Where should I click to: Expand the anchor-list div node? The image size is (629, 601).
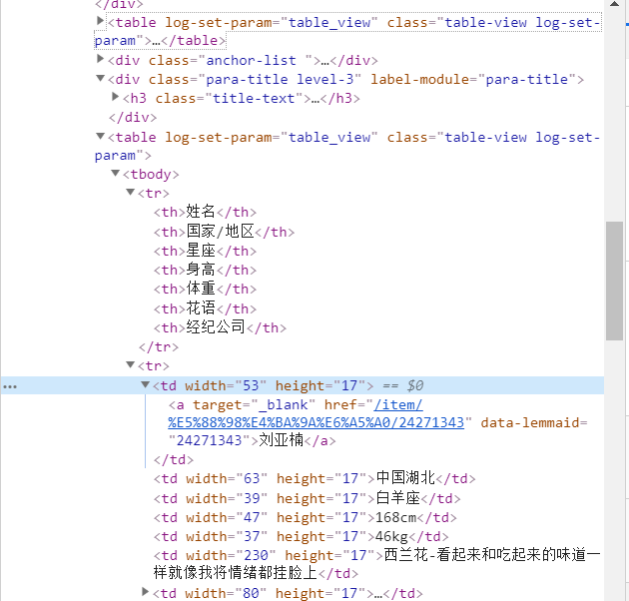[100, 59]
